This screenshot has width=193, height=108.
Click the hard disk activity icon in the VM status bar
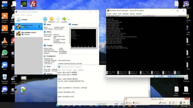point(154,76)
